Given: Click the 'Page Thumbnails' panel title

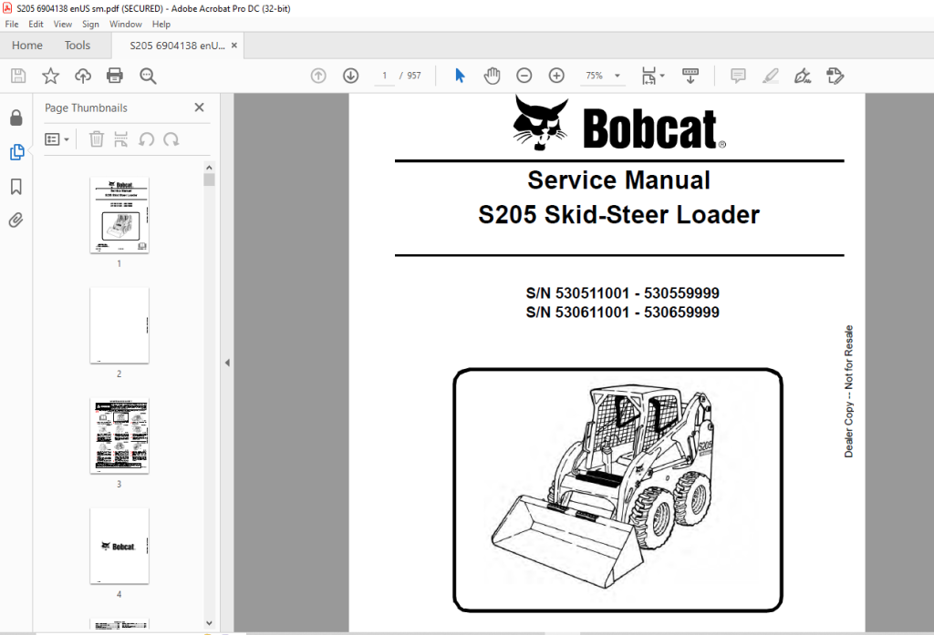Looking at the screenshot, I should 86,108.
